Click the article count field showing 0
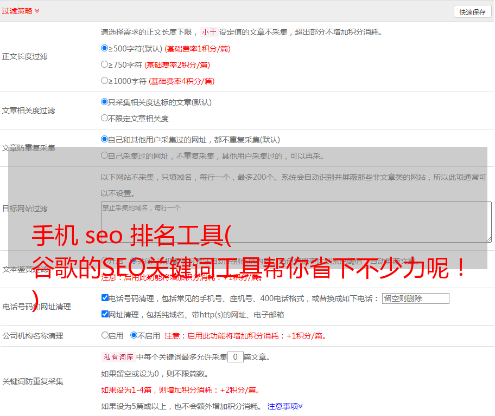The image size is (495, 416). pos(236,357)
